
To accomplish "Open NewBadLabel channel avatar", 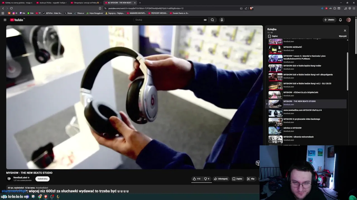I will (x=9, y=179).
